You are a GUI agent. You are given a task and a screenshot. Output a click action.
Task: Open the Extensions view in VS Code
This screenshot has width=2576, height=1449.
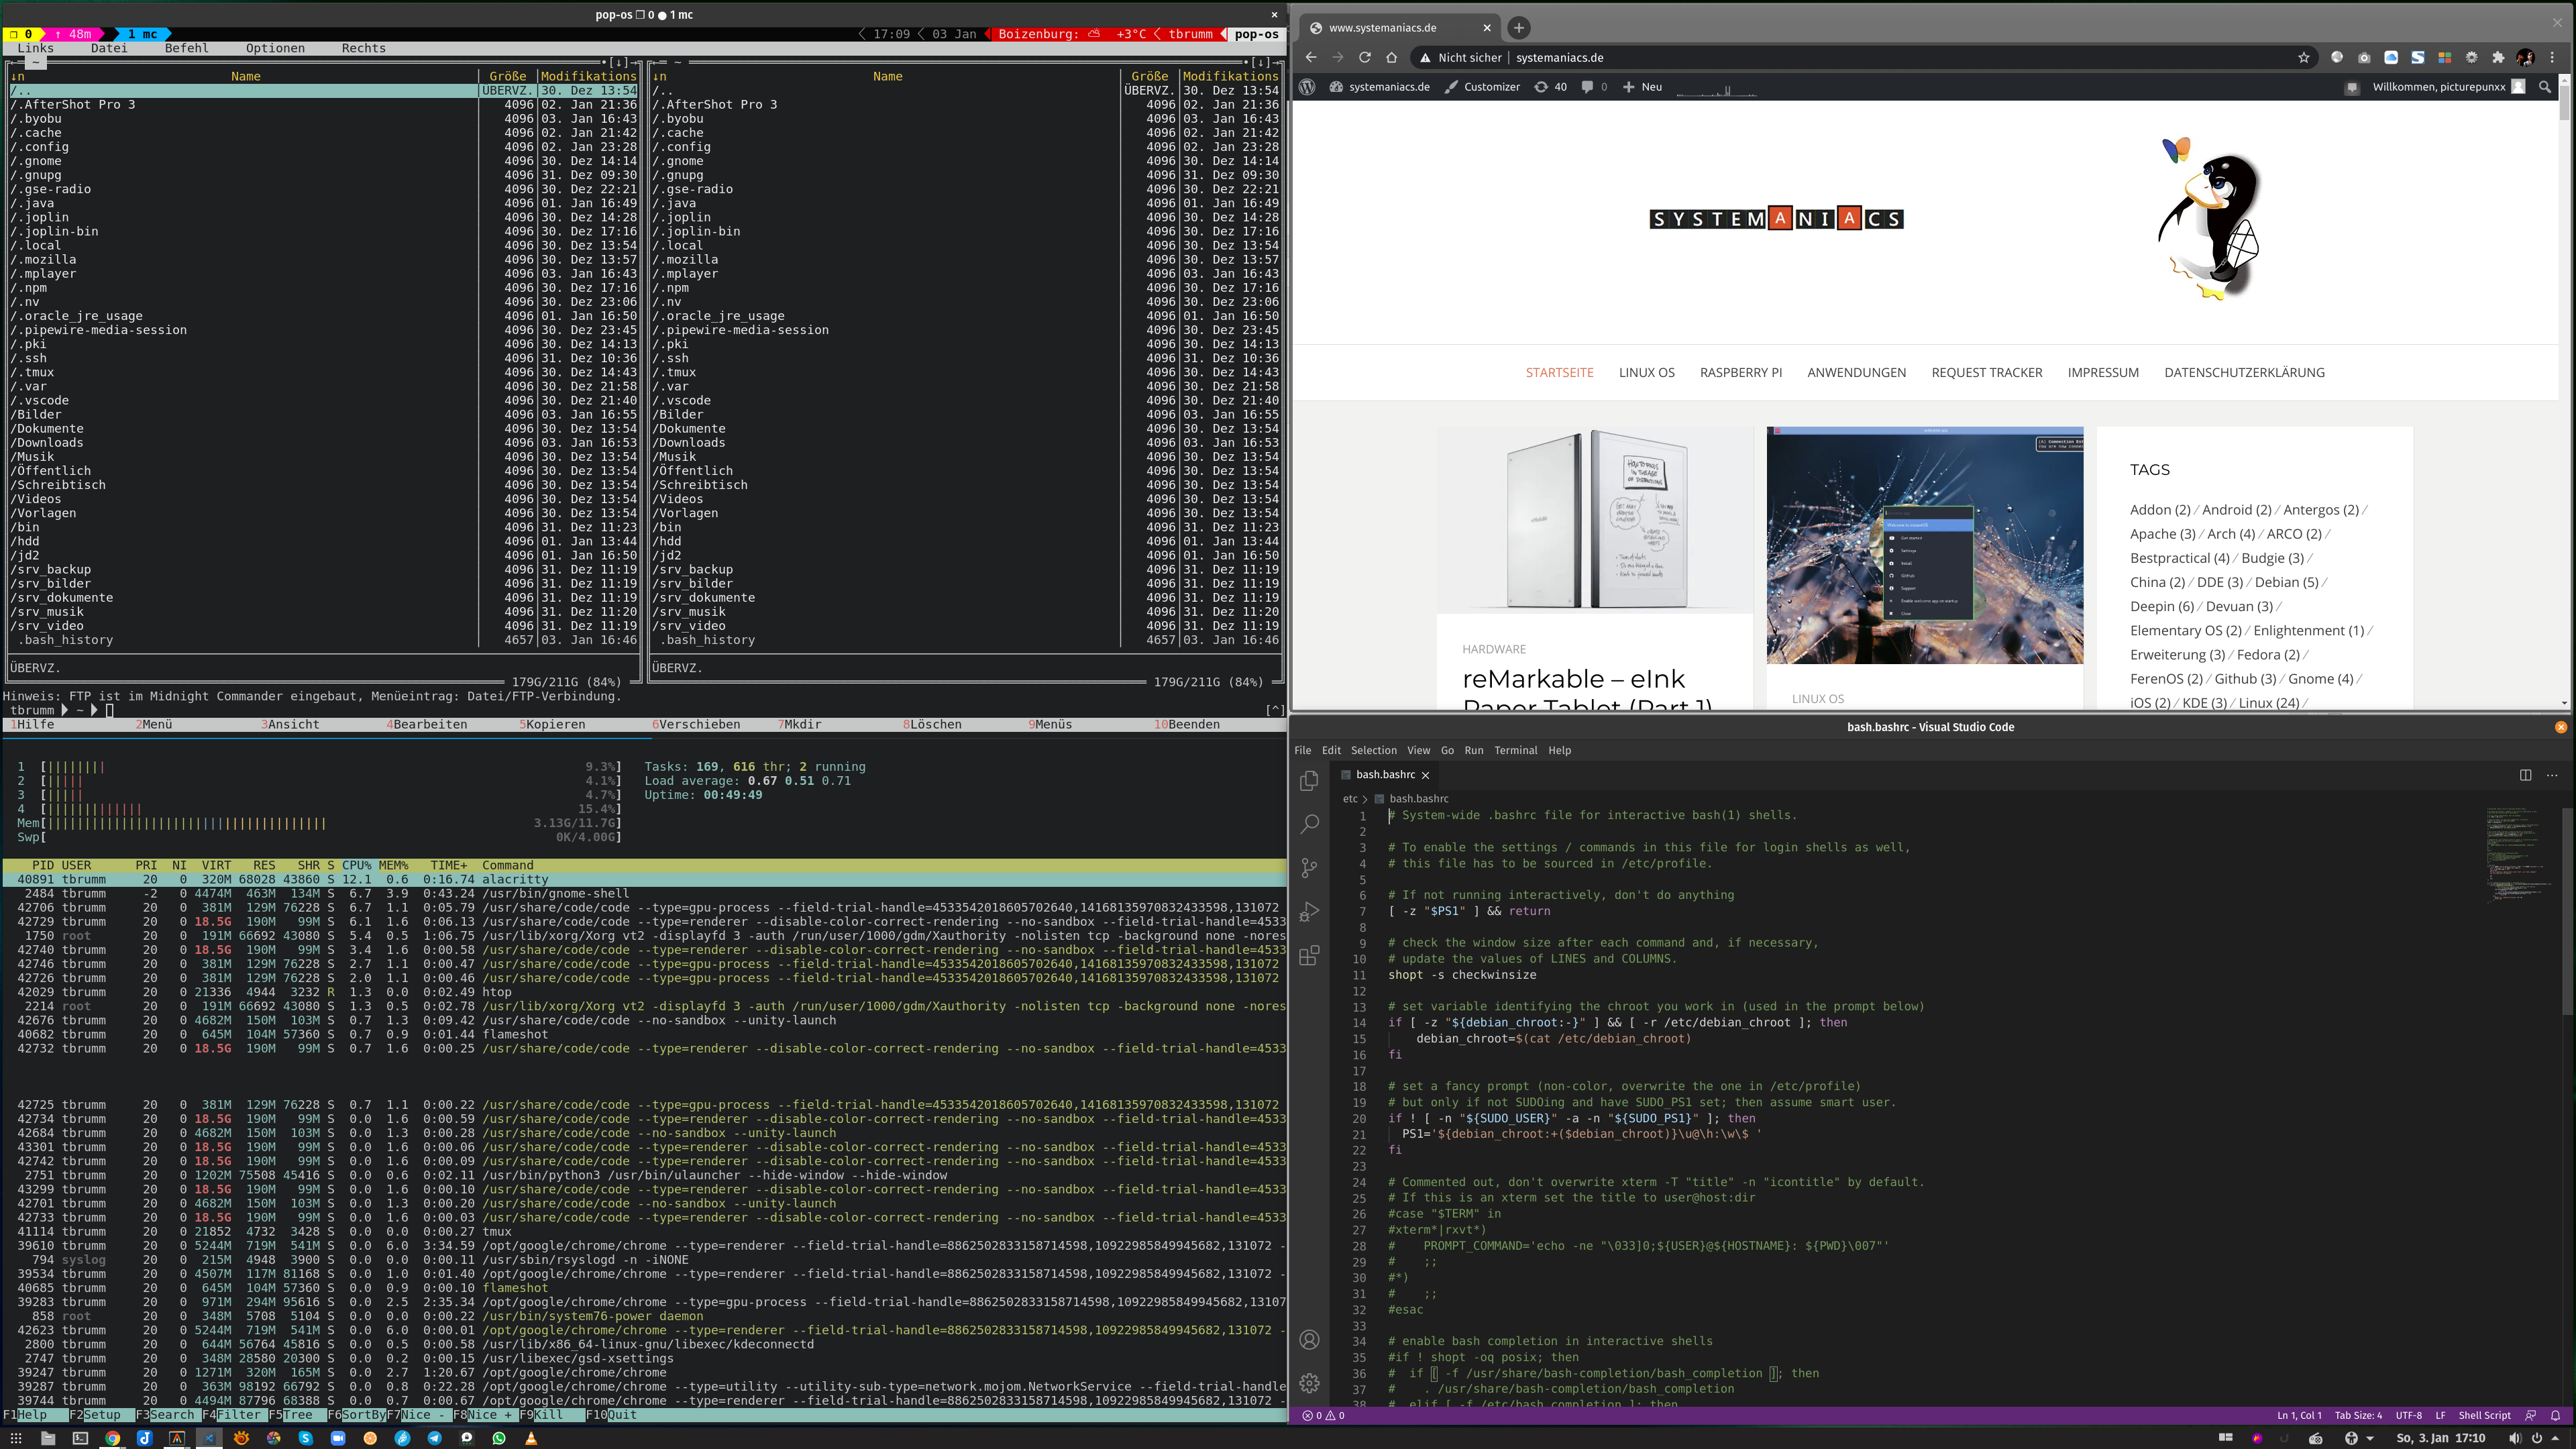[x=1309, y=955]
